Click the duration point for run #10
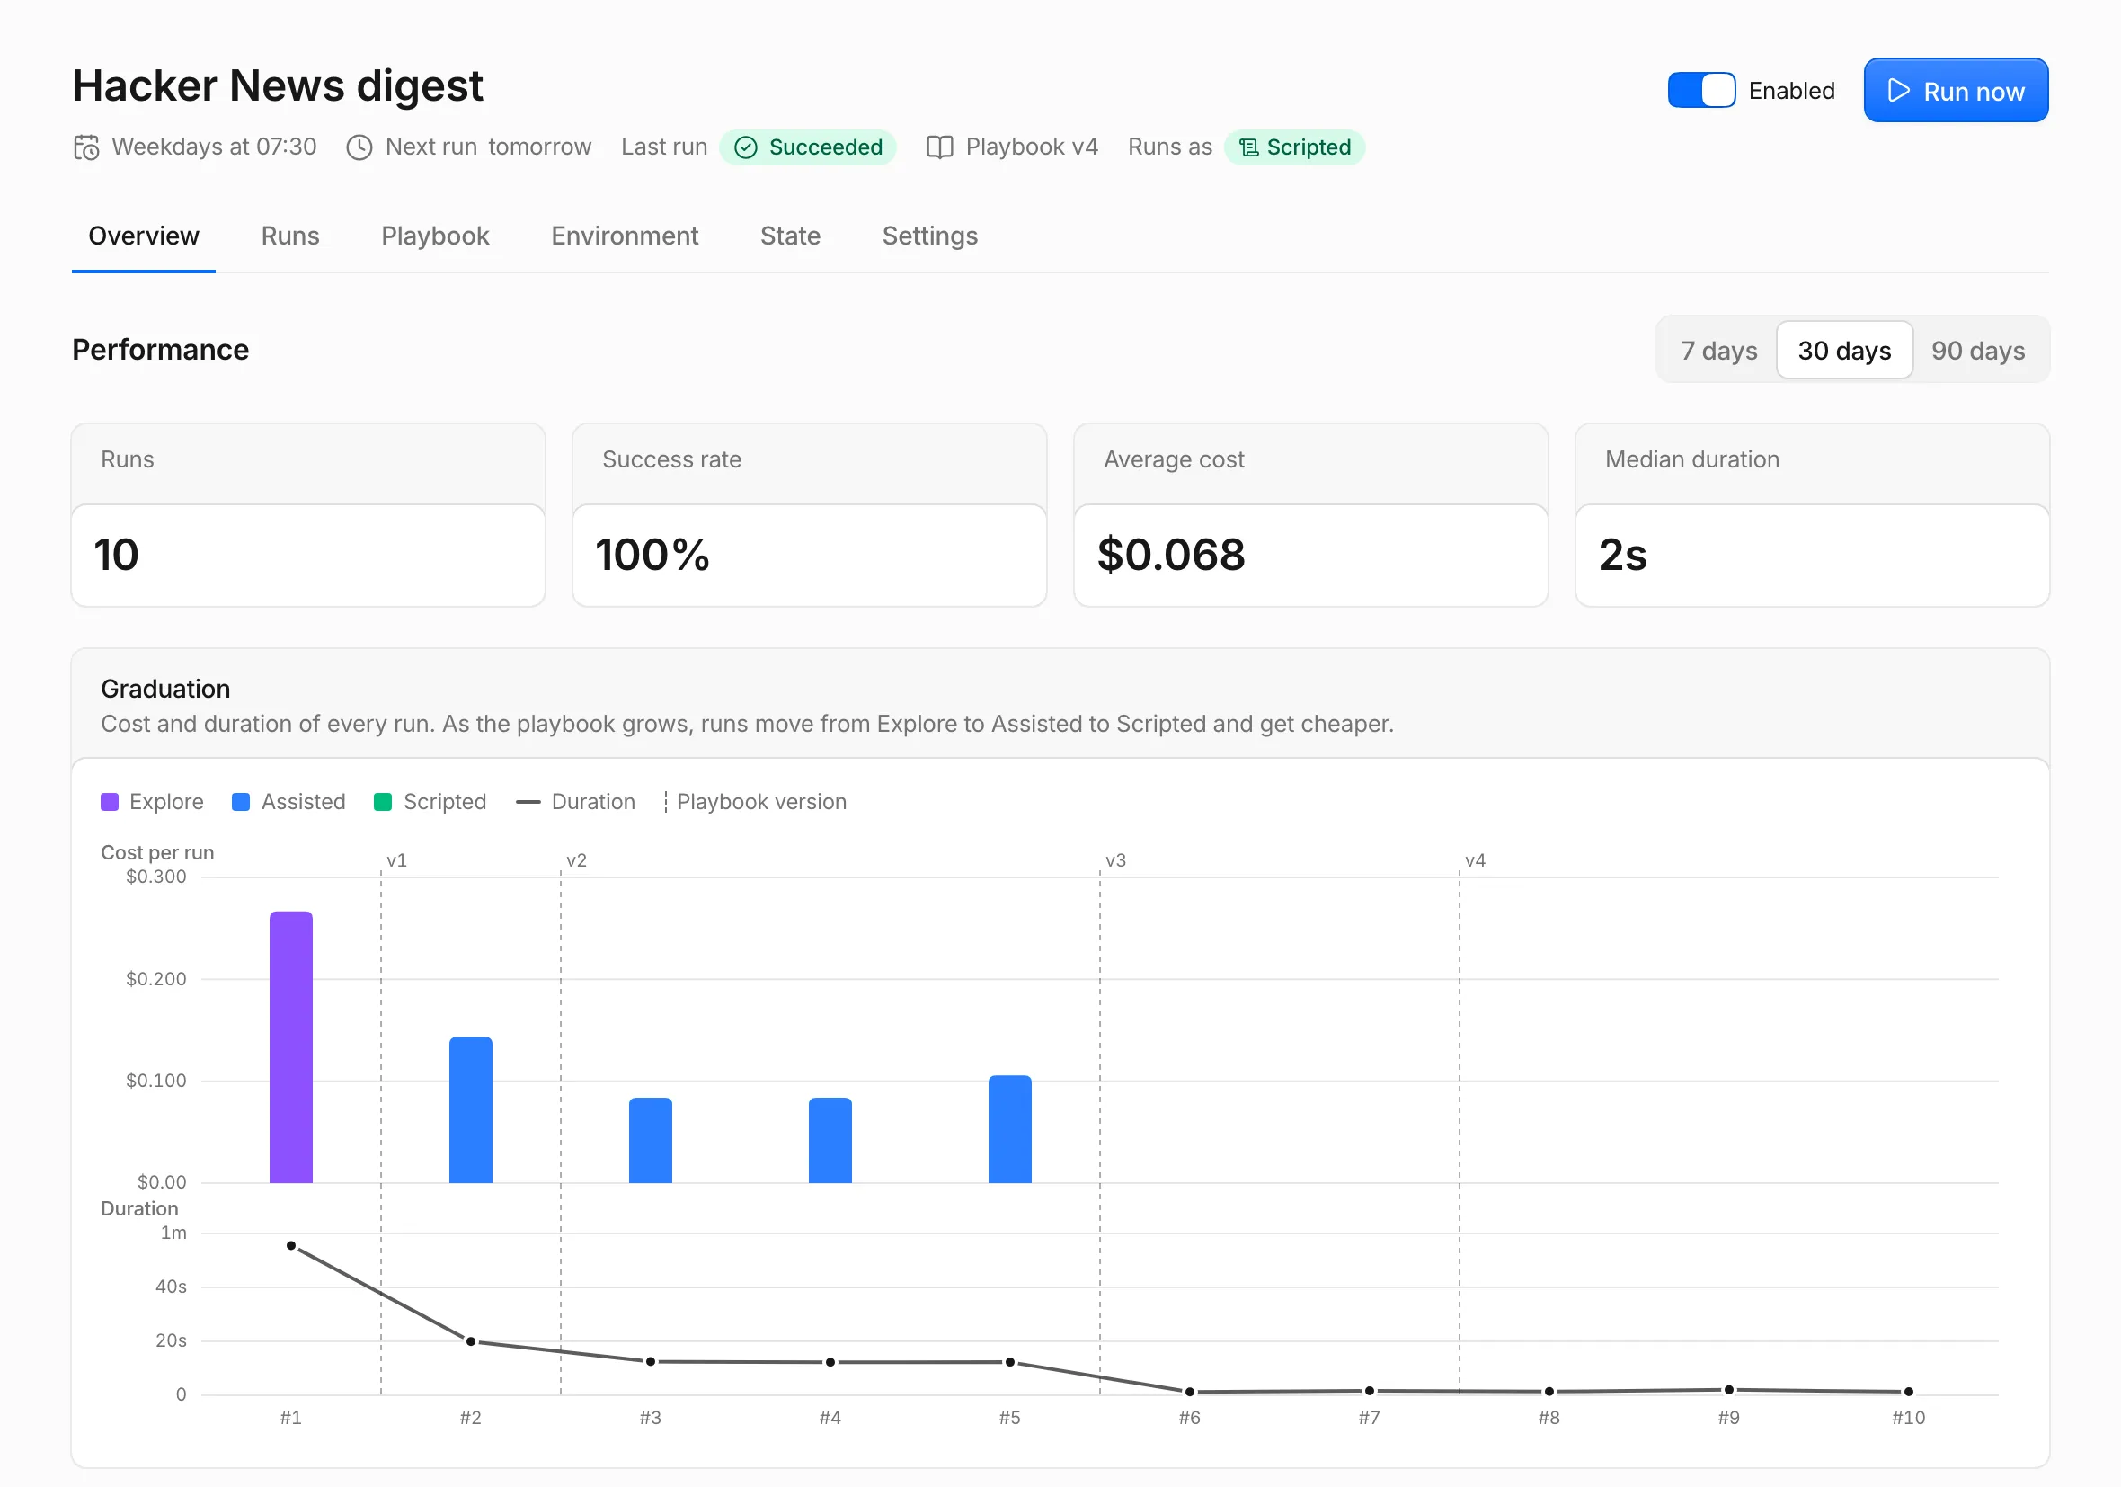 point(1909,1392)
